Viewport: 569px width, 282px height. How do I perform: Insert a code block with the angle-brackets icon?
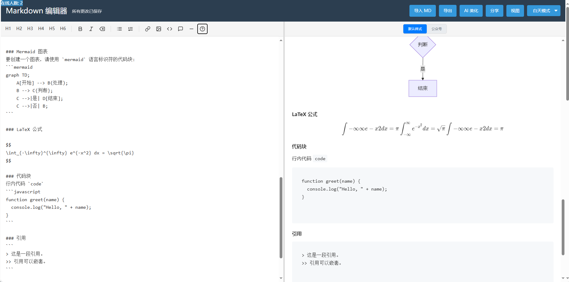pyautogui.click(x=170, y=29)
